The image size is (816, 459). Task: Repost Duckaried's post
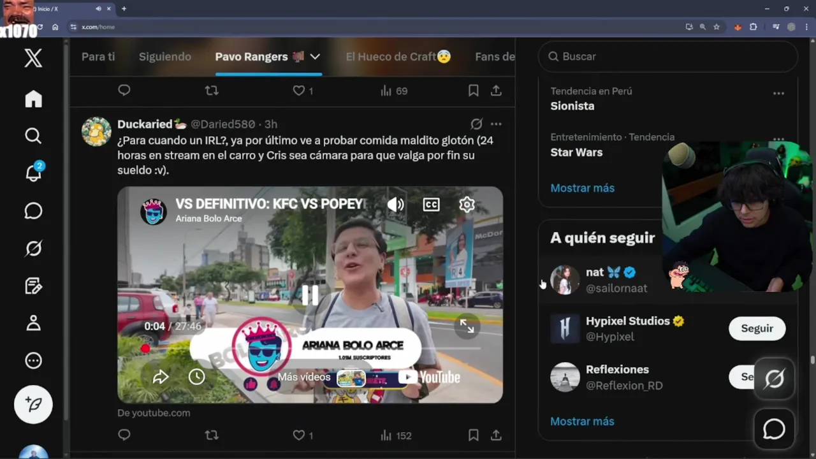click(212, 435)
